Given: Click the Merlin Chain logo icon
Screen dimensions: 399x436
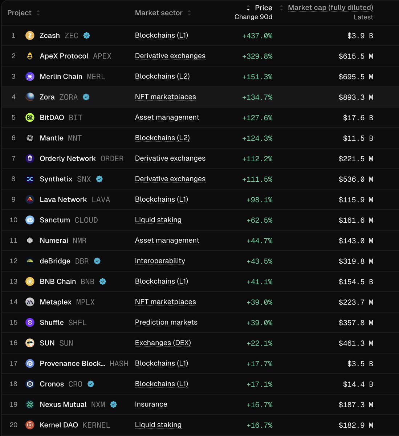Looking at the screenshot, I should point(30,77).
